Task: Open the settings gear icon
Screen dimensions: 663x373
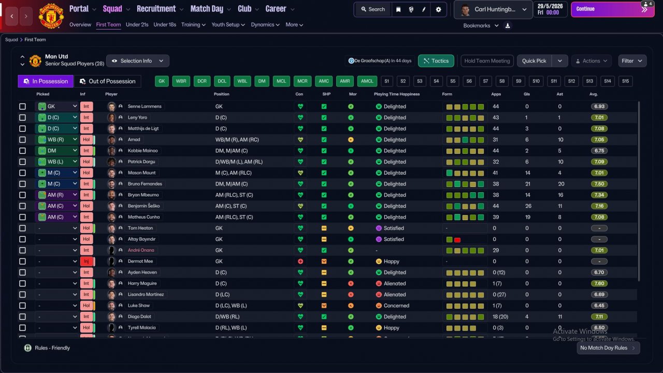Action: coord(439,9)
